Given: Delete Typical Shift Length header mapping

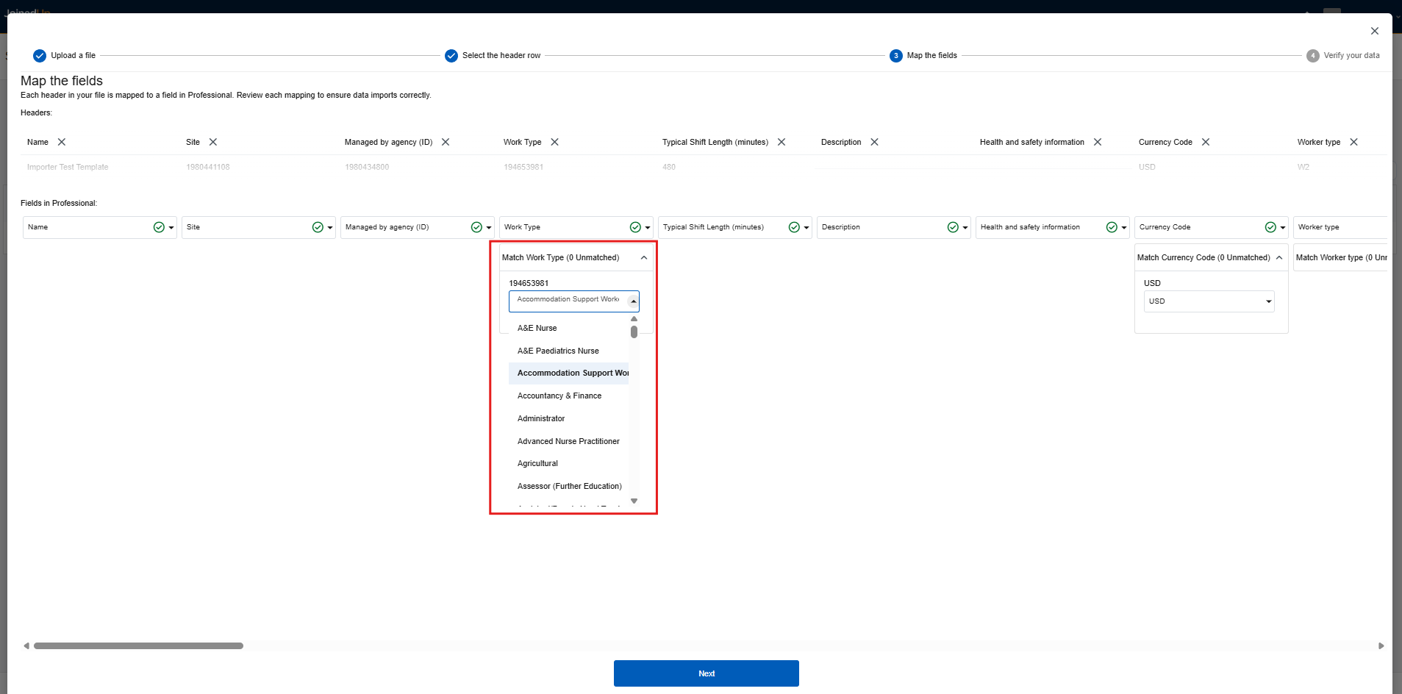Looking at the screenshot, I should tap(782, 142).
